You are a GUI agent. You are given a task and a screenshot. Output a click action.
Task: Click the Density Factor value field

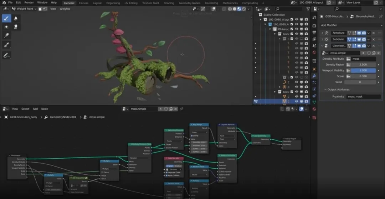[363, 65]
